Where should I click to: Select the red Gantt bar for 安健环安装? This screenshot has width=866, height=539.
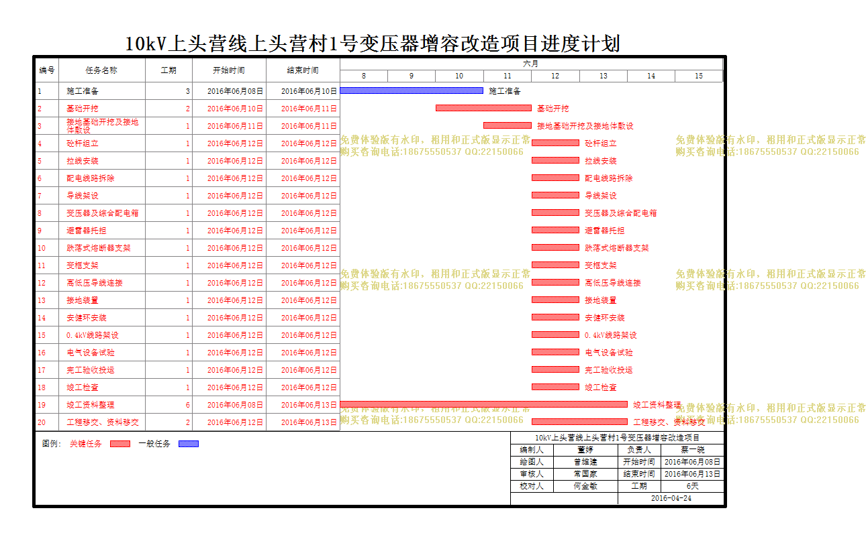click(x=555, y=317)
